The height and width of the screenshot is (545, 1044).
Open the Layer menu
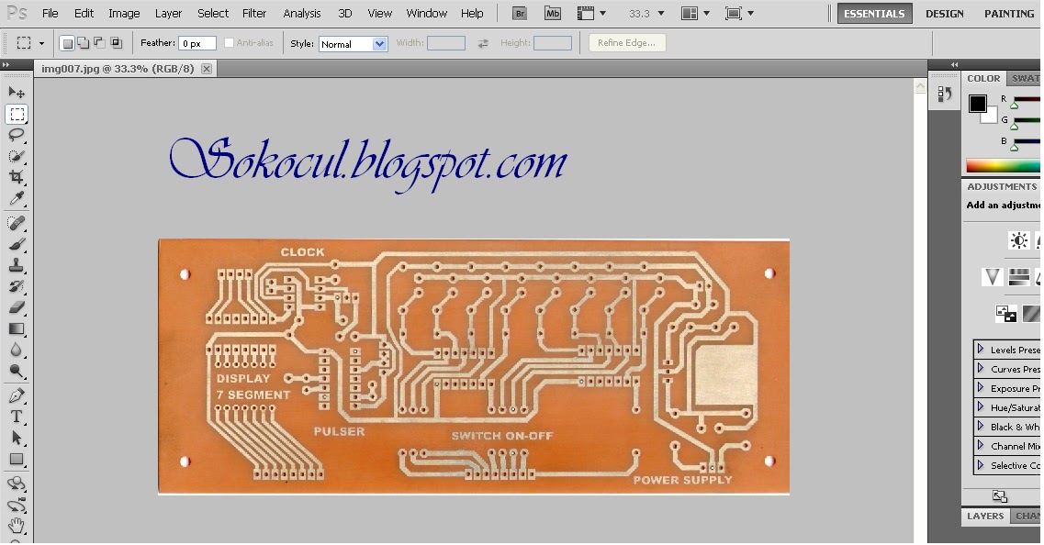tap(168, 14)
